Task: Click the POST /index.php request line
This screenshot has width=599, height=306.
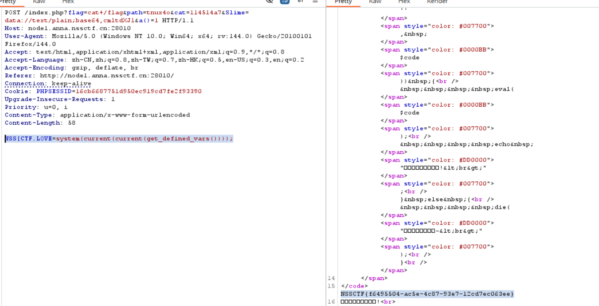Action: coord(127,13)
